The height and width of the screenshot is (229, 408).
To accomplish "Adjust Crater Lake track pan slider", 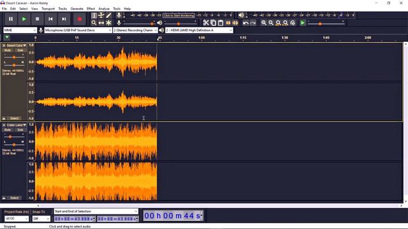I will point(14,144).
